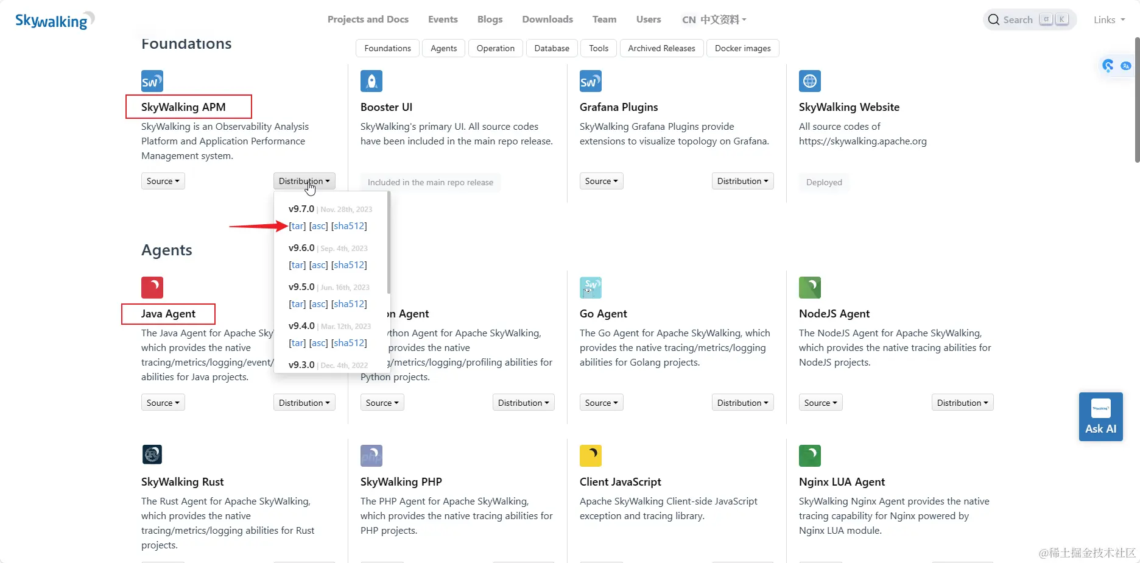Expand the SkyWalking APM Source dropdown
Image resolution: width=1140 pixels, height=563 pixels.
(163, 181)
